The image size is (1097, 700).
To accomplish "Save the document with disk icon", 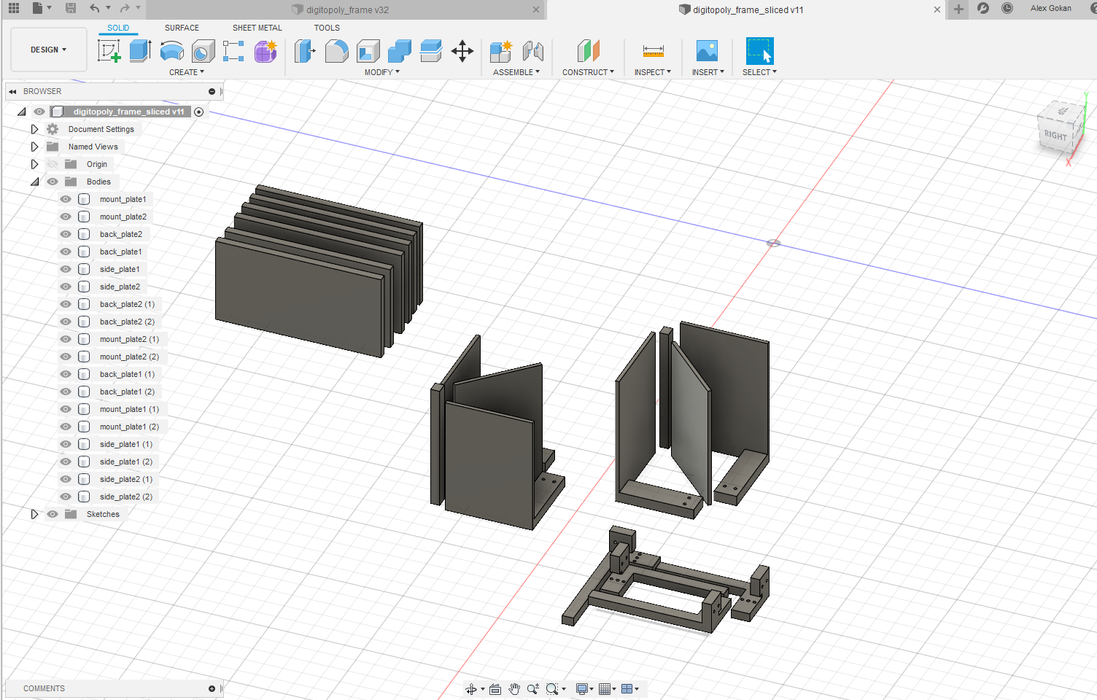I will [71, 9].
